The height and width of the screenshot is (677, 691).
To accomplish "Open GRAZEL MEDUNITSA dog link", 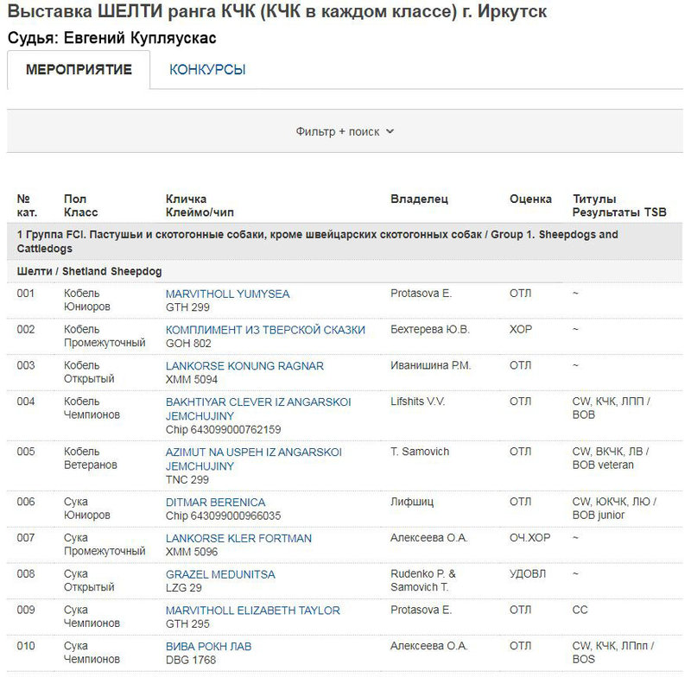I will [x=220, y=575].
